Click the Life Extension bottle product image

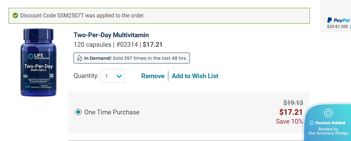39,62
